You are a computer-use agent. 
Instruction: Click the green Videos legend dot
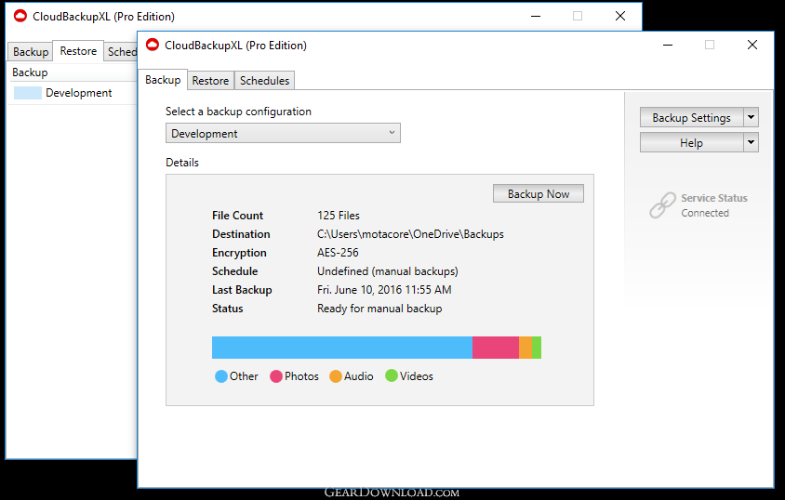coord(392,375)
